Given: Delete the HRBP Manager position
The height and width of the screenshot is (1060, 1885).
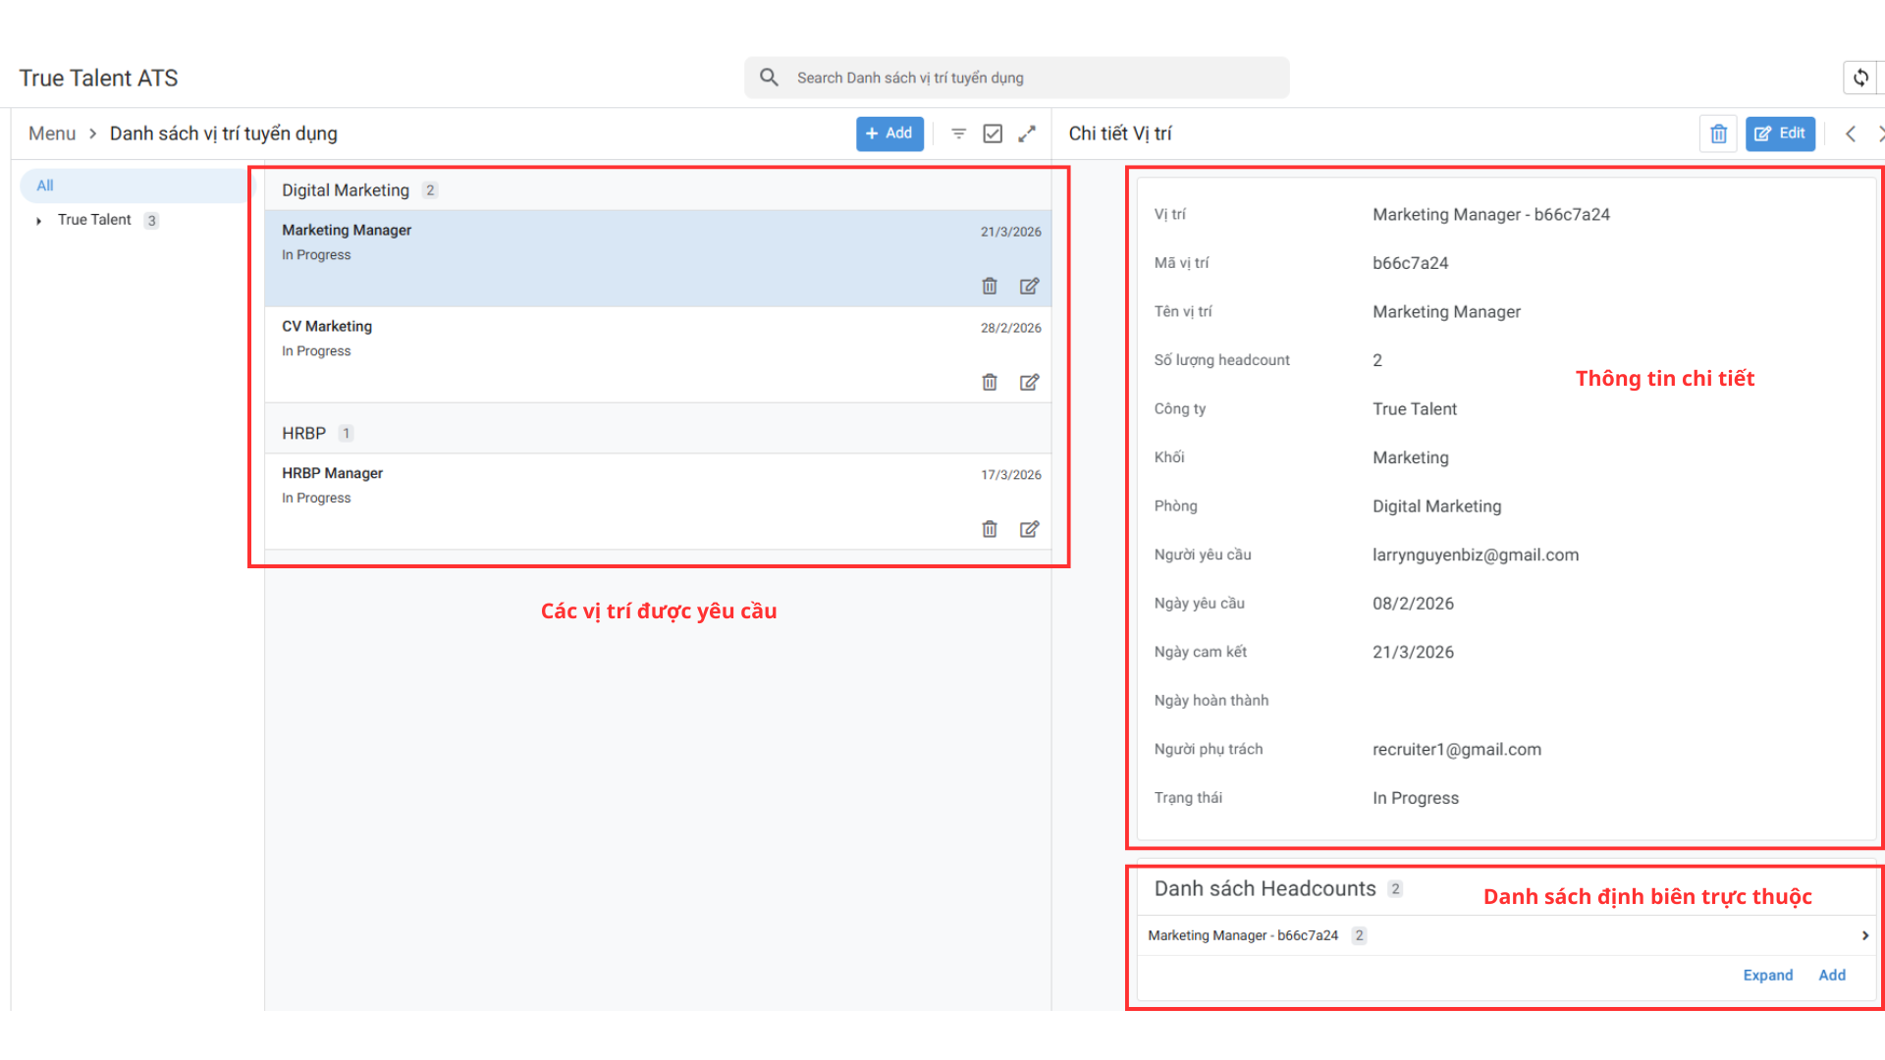Looking at the screenshot, I should pos(990,529).
